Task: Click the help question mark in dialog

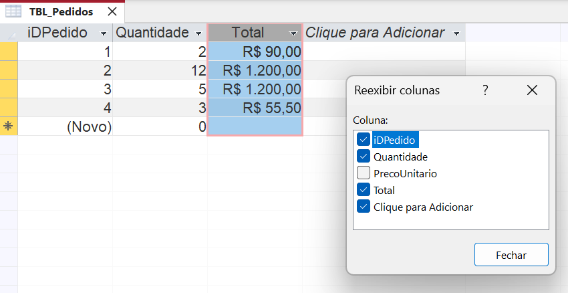Action: (x=486, y=90)
